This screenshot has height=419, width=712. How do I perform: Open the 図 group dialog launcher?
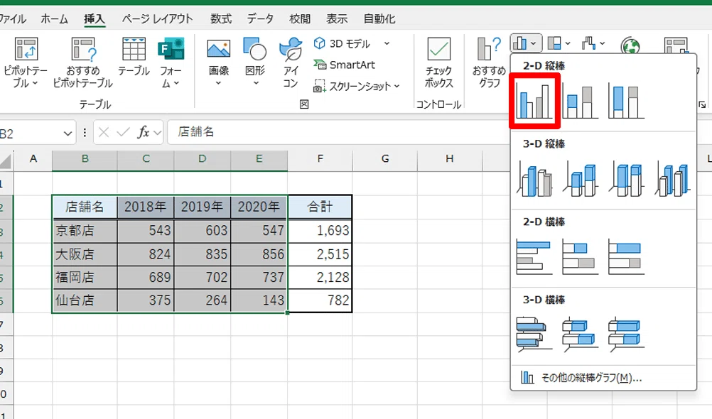304,105
